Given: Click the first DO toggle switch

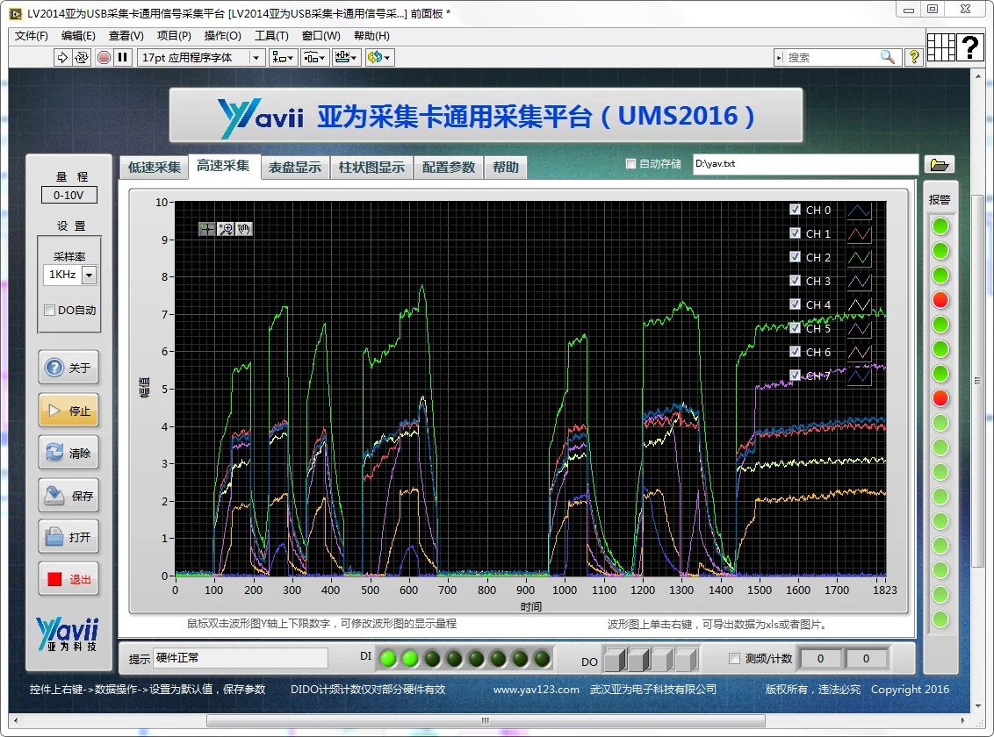Looking at the screenshot, I should point(615,659).
